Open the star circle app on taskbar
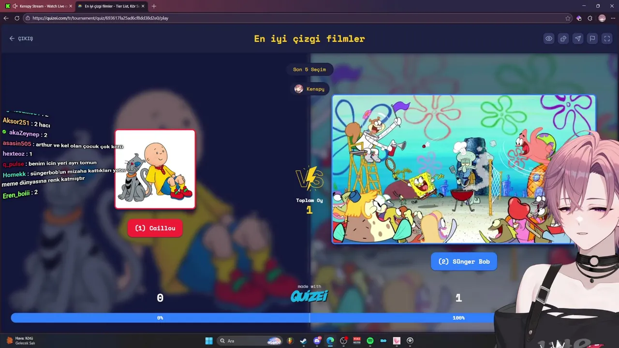 [x=410, y=341]
